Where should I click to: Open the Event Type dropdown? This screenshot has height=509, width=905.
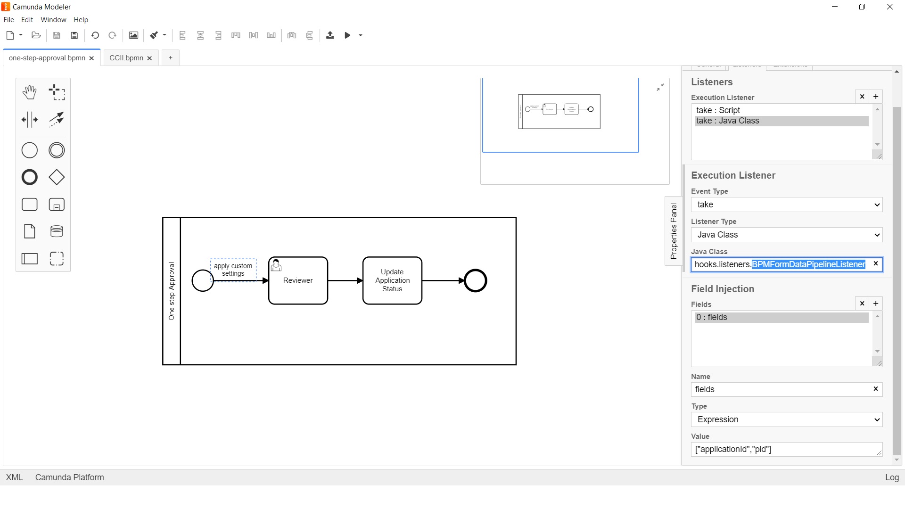[x=787, y=205]
